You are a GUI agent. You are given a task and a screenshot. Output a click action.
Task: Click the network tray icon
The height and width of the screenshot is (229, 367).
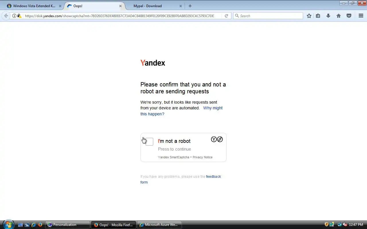[x=339, y=225]
